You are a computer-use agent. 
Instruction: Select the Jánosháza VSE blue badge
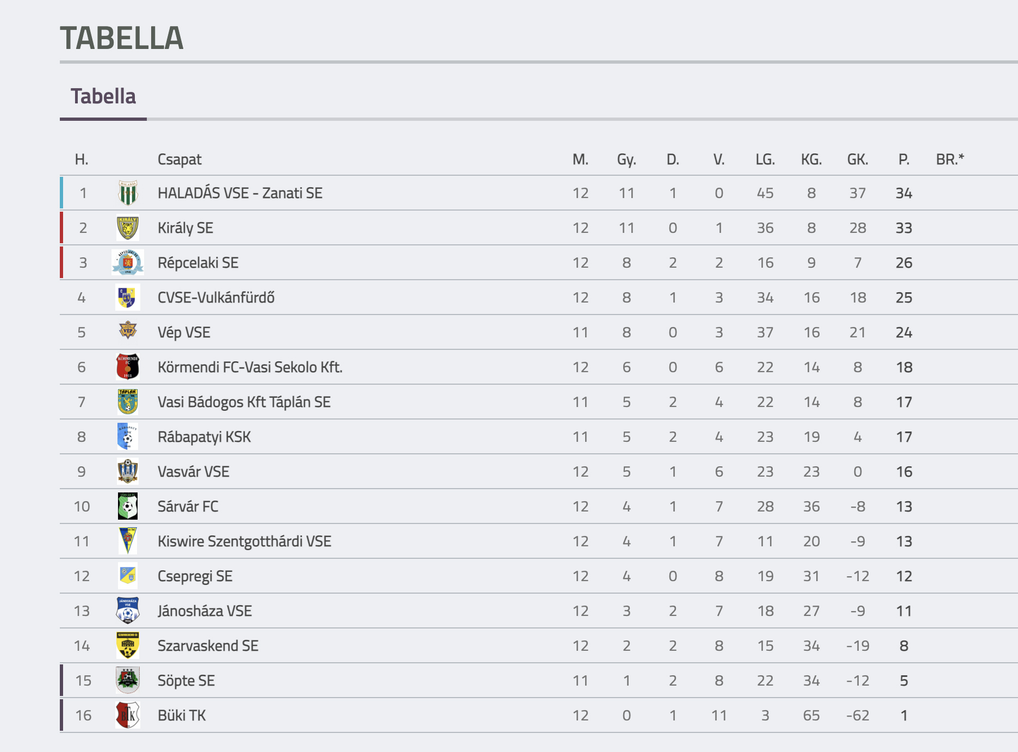point(128,611)
